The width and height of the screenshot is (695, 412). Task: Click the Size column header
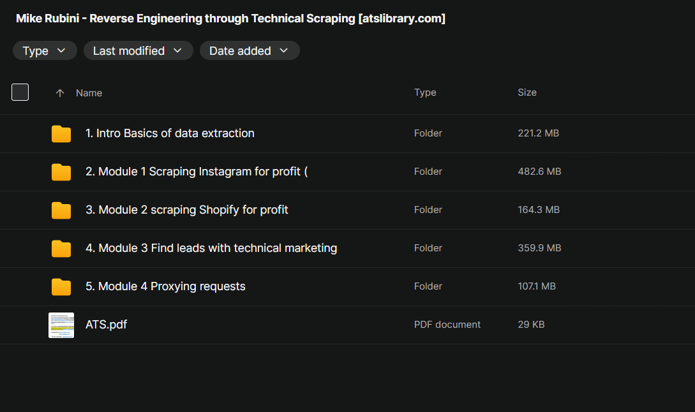point(527,92)
